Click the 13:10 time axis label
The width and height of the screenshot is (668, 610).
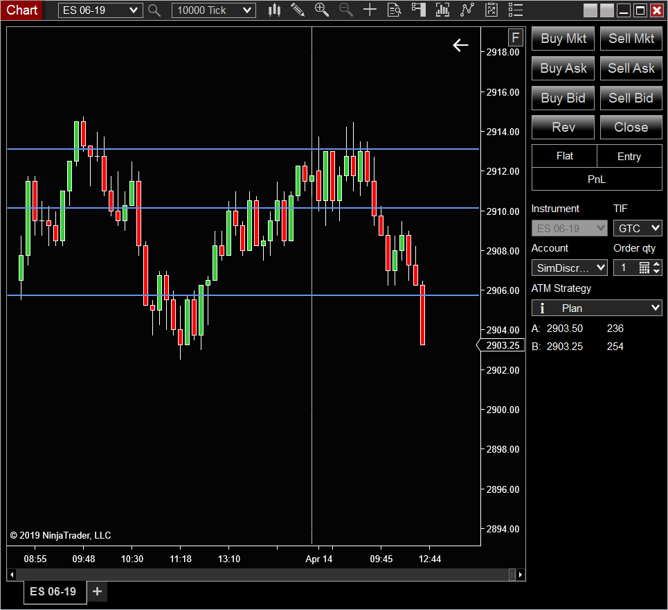pyautogui.click(x=228, y=559)
